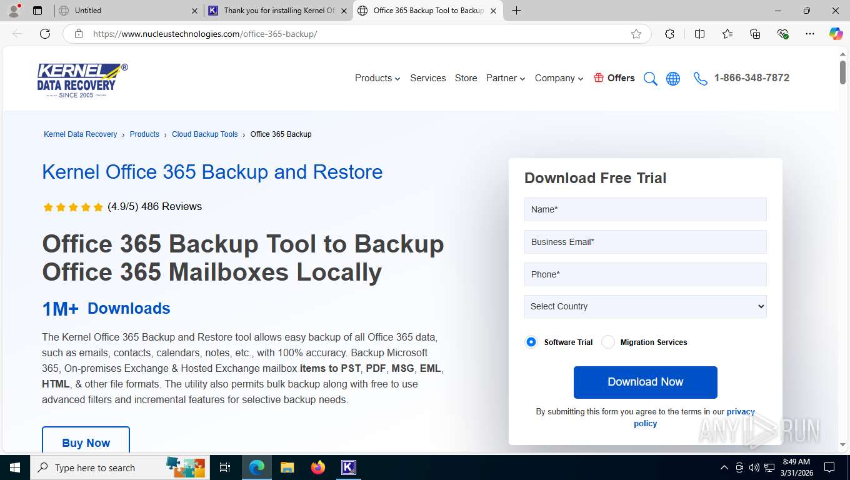Expand the Partner menu
Image resolution: width=850 pixels, height=480 pixels.
pyautogui.click(x=506, y=78)
